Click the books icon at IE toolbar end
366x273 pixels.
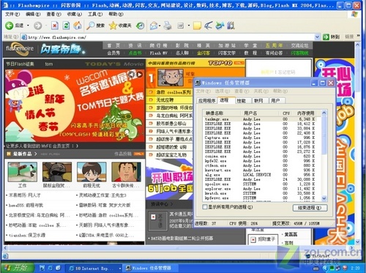click(x=231, y=26)
